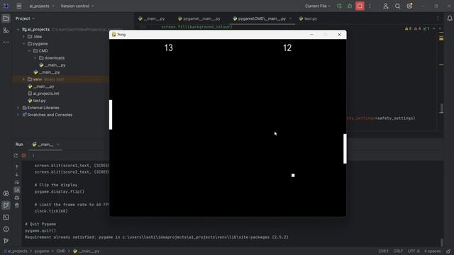Open the main hamburger menu
Image resolution: width=454 pixels, height=255 pixels.
pyautogui.click(x=19, y=6)
